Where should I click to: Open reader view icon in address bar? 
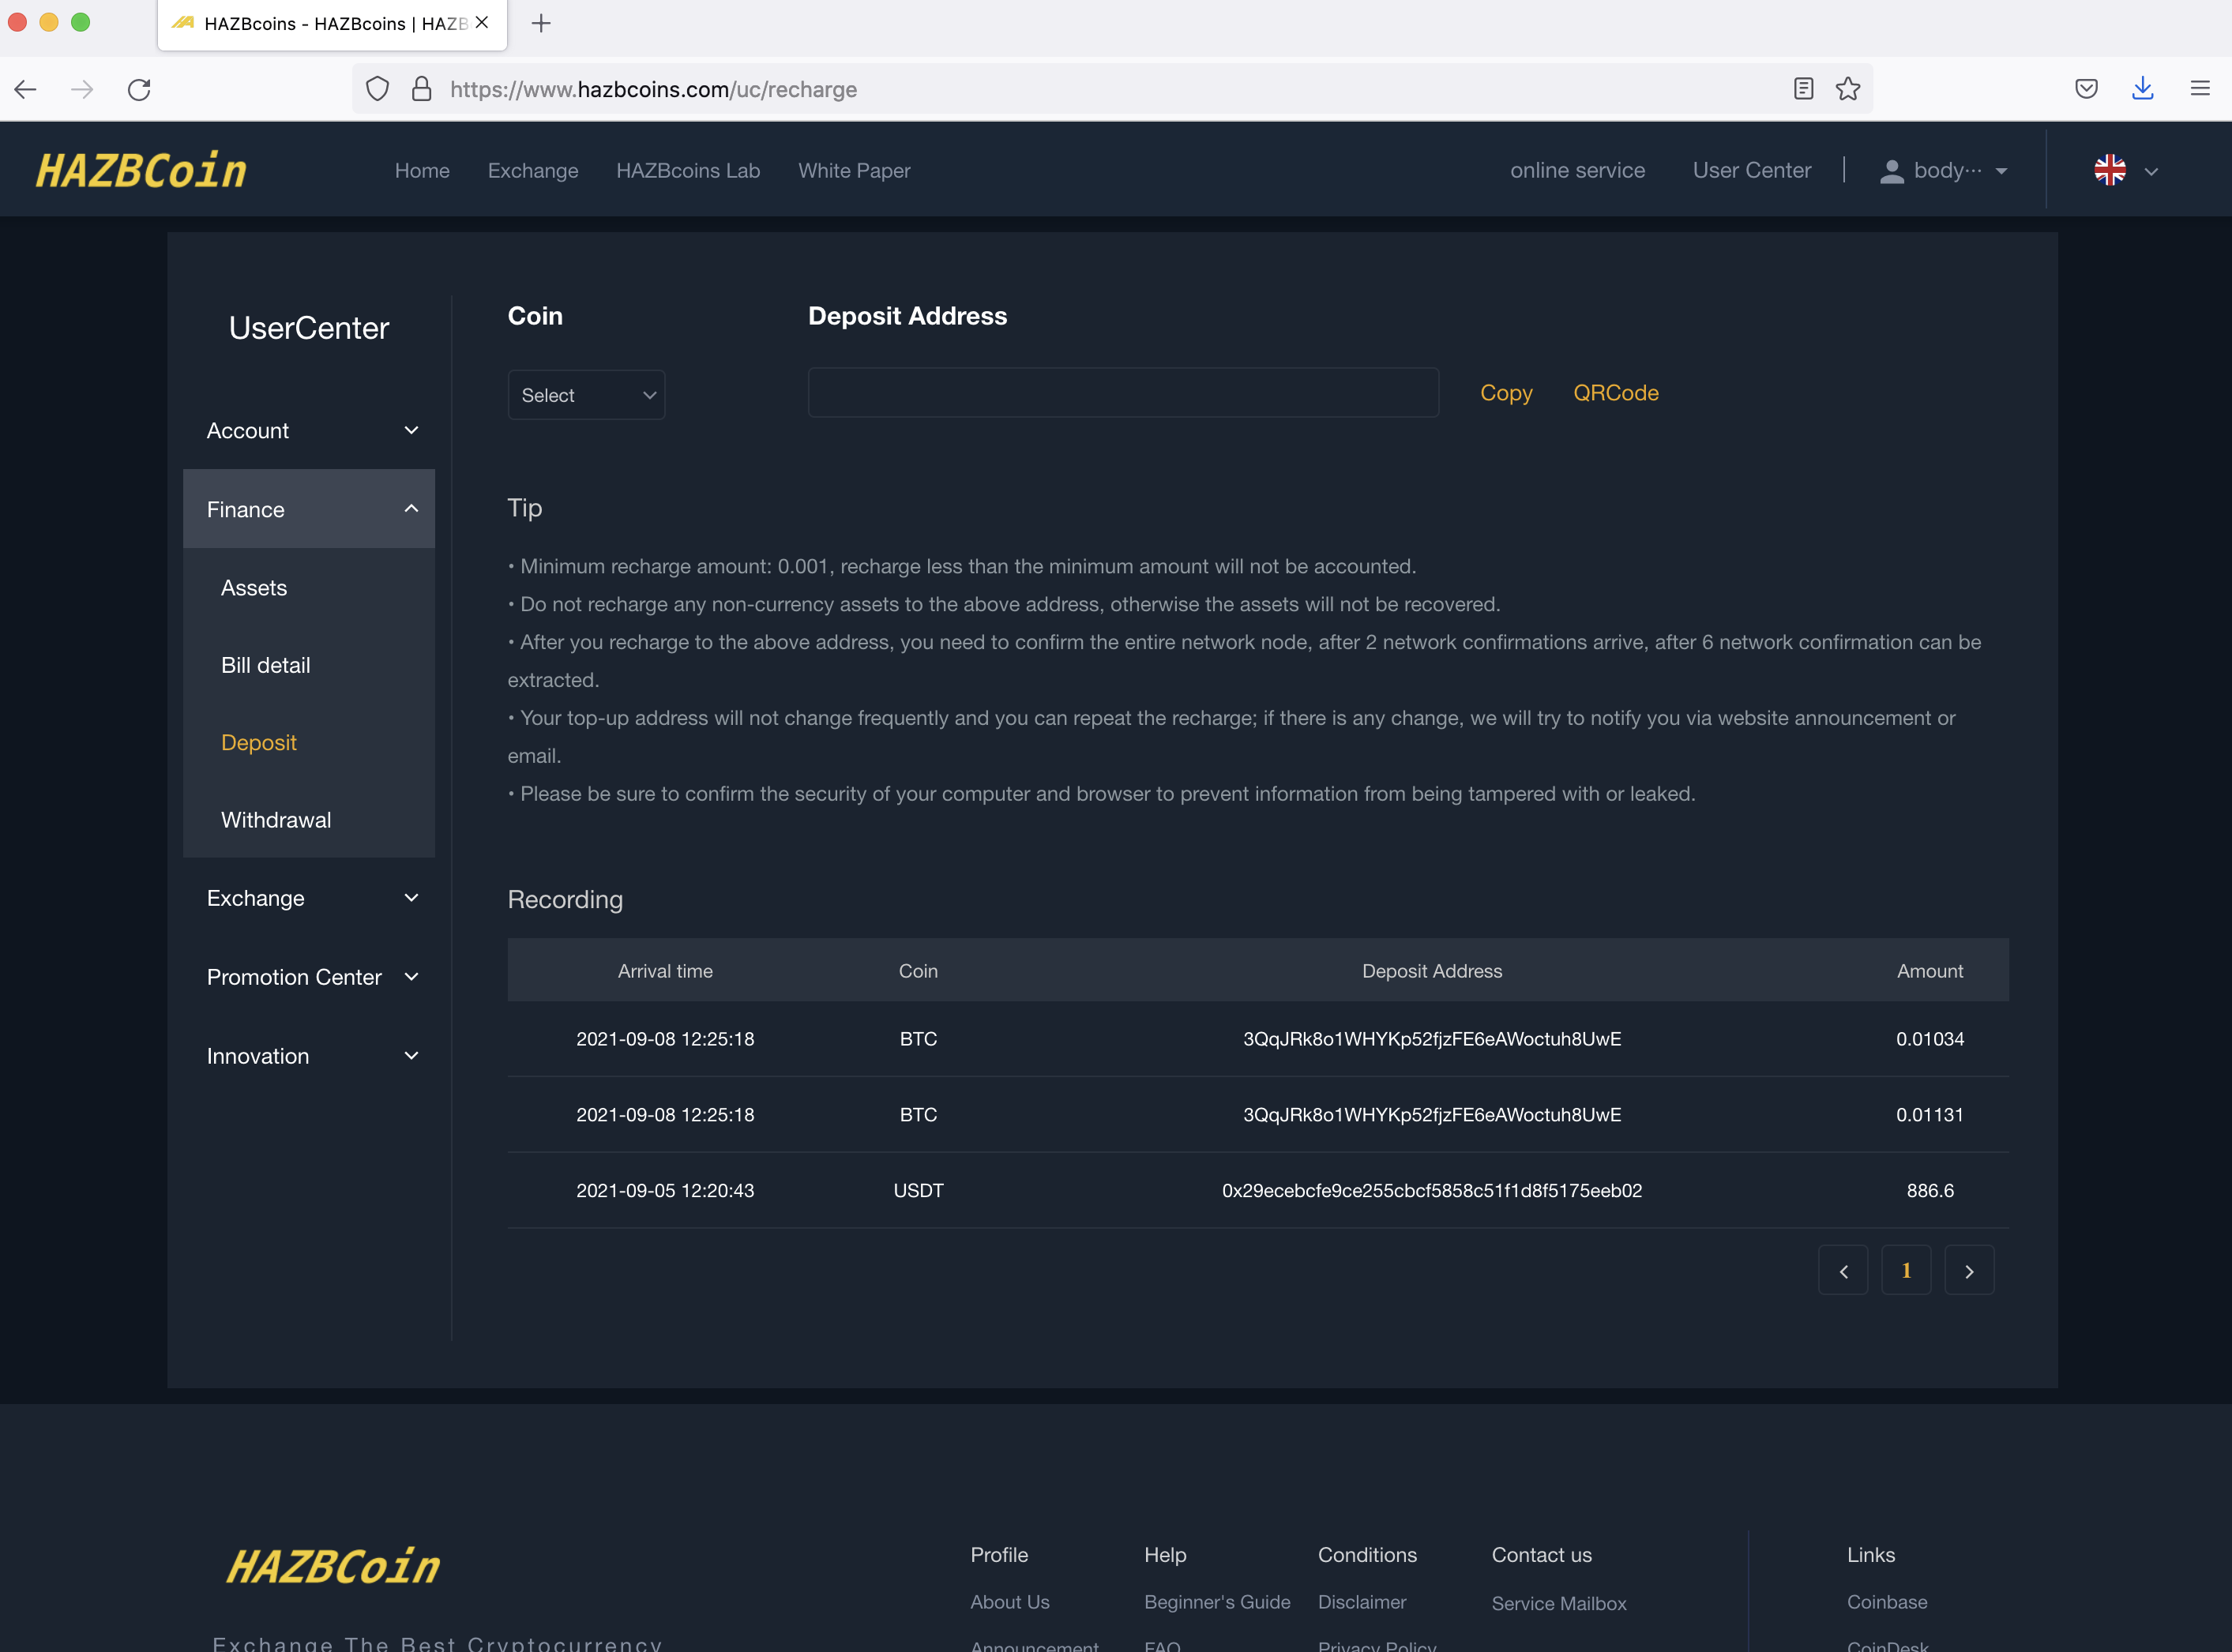coord(1803,89)
